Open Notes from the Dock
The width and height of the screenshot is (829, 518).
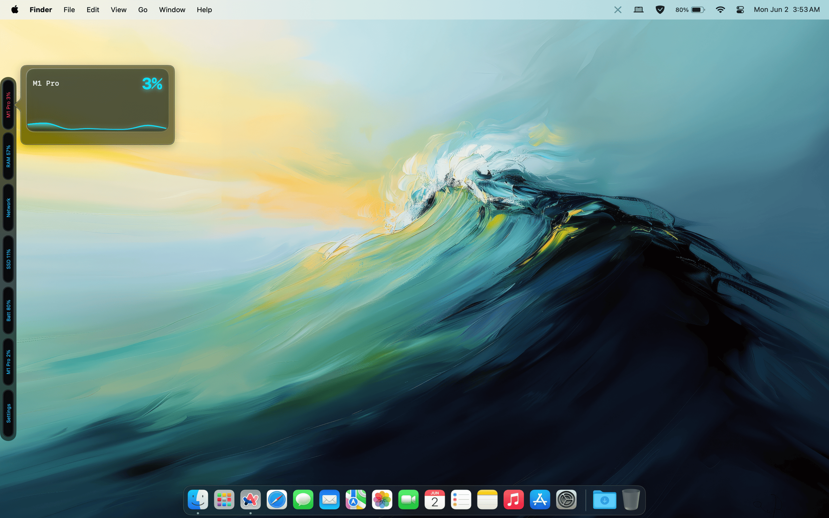[487, 500]
